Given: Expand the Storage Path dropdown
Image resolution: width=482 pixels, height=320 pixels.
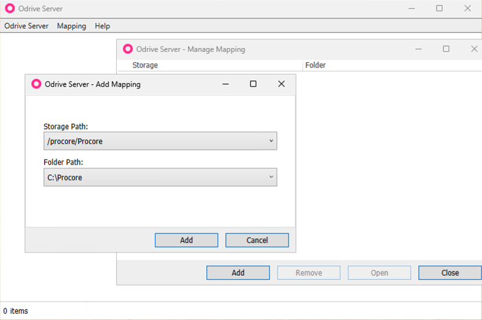Looking at the screenshot, I should [271, 141].
